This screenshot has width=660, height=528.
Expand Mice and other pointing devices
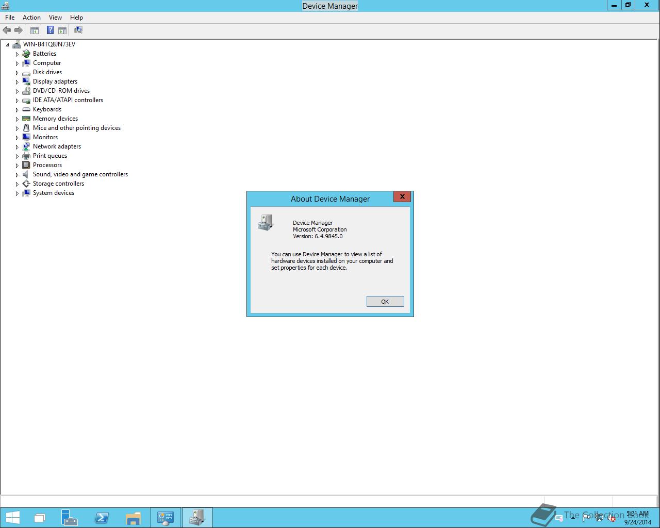point(17,128)
